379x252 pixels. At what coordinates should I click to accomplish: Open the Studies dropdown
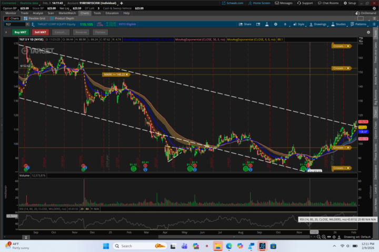tap(338, 24)
